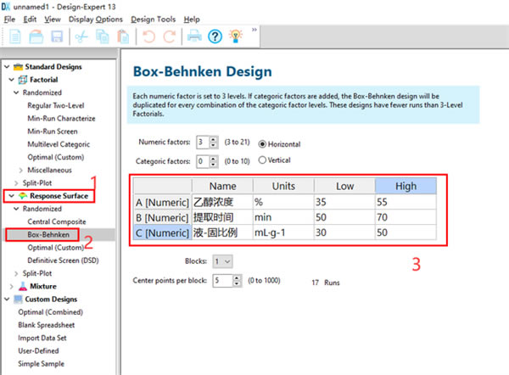This screenshot has height=375, width=509.
Task: Click the Cut scissors icon
Action: point(81,36)
